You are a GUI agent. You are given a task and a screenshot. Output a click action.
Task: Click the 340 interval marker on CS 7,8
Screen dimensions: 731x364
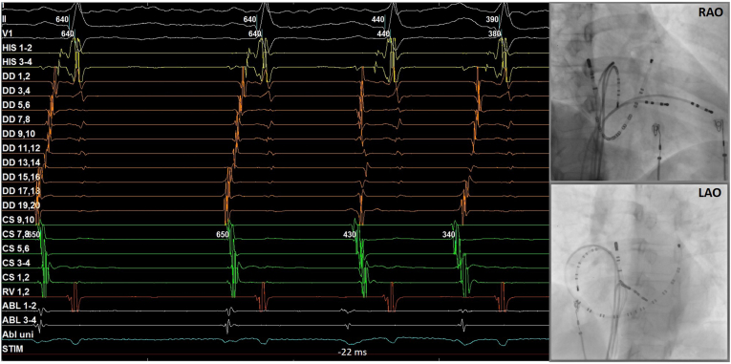(x=448, y=234)
